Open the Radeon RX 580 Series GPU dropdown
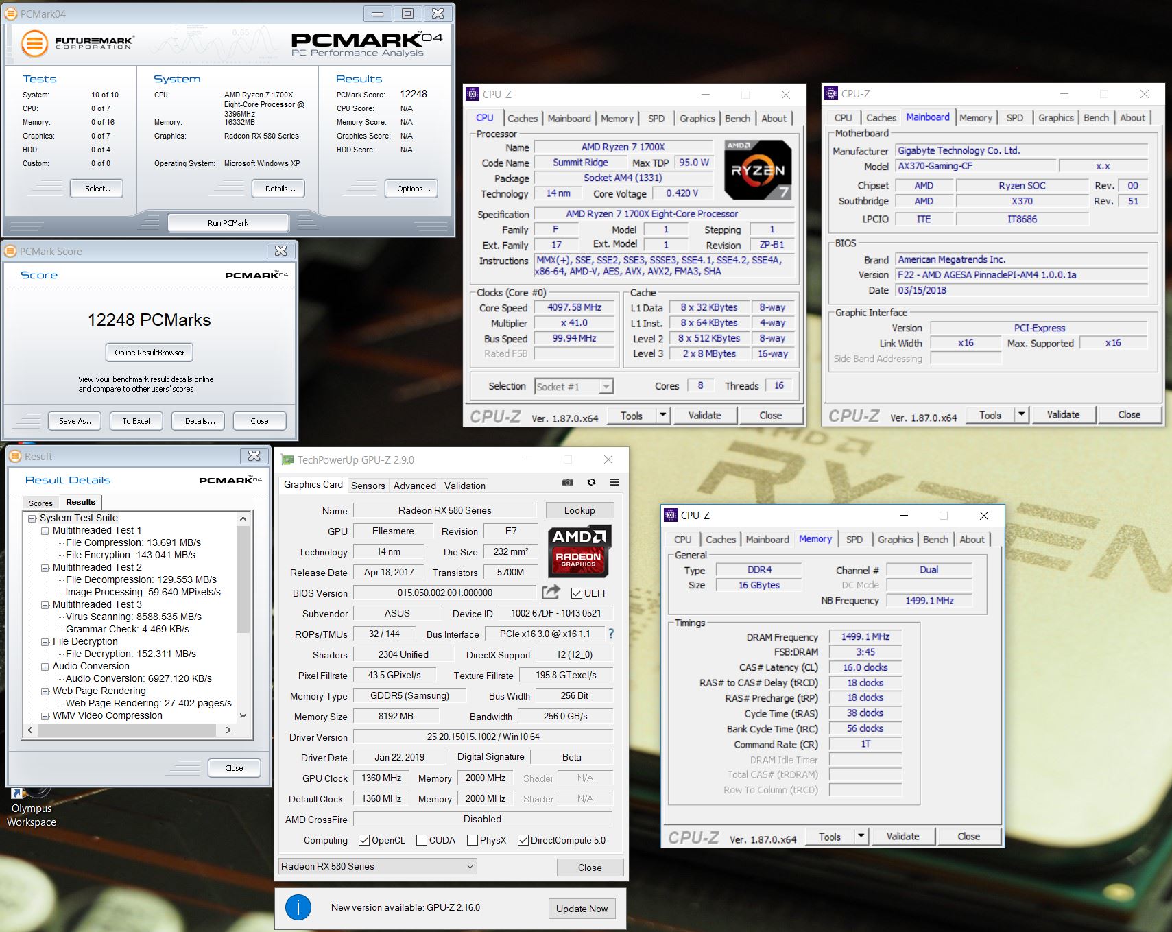The width and height of the screenshot is (1172, 932). pyautogui.click(x=378, y=866)
